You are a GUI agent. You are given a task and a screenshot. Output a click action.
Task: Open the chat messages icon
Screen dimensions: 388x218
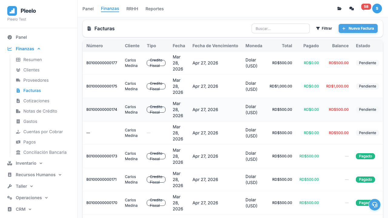[352, 8]
